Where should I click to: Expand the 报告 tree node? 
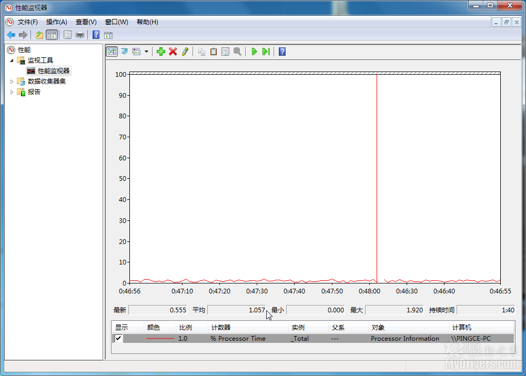click(12, 92)
